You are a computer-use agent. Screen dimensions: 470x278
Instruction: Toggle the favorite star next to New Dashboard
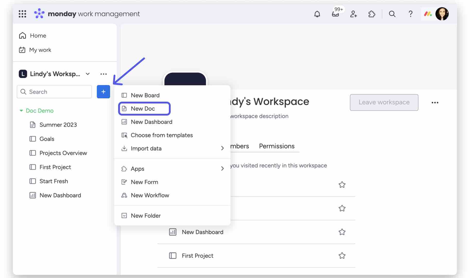342,232
